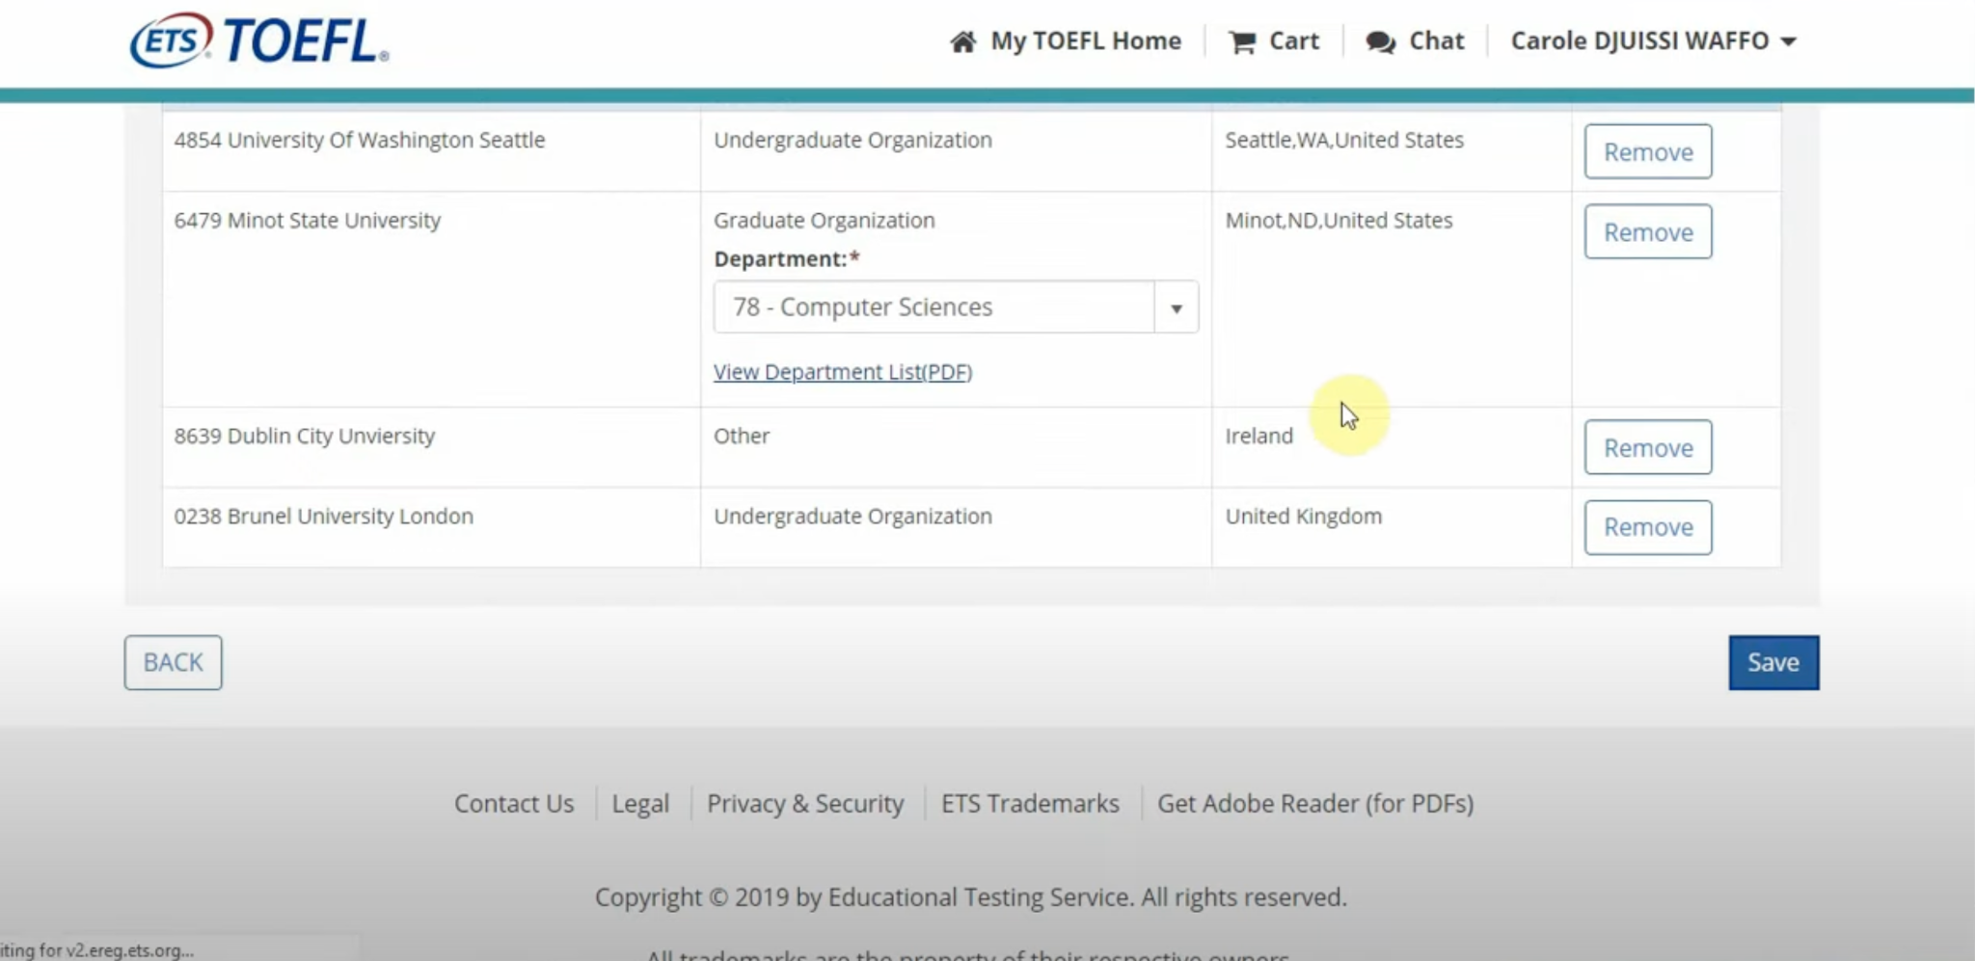The image size is (1975, 961).
Task: Click the home icon in header
Action: coord(962,41)
